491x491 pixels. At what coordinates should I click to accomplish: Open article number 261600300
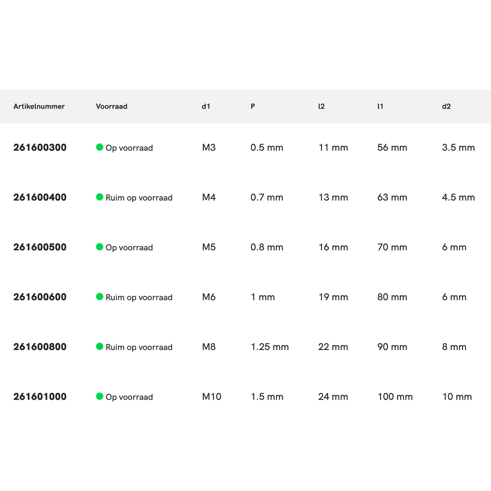click(40, 148)
